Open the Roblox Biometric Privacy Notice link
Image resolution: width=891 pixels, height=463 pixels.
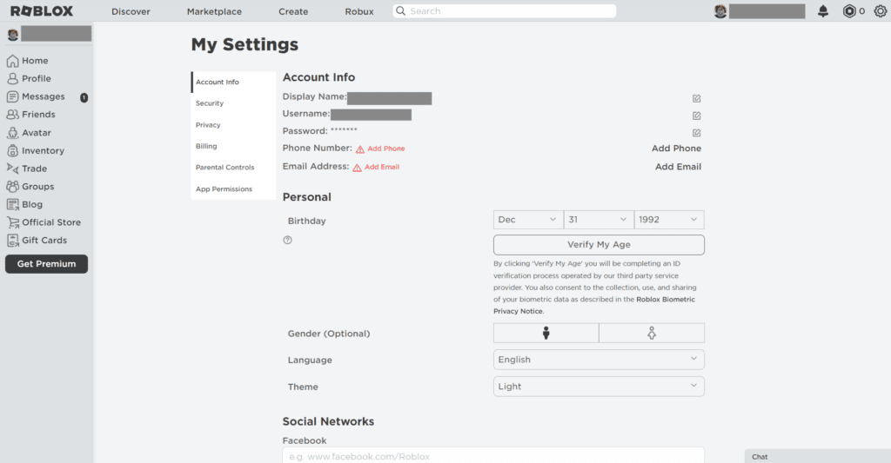pos(593,305)
